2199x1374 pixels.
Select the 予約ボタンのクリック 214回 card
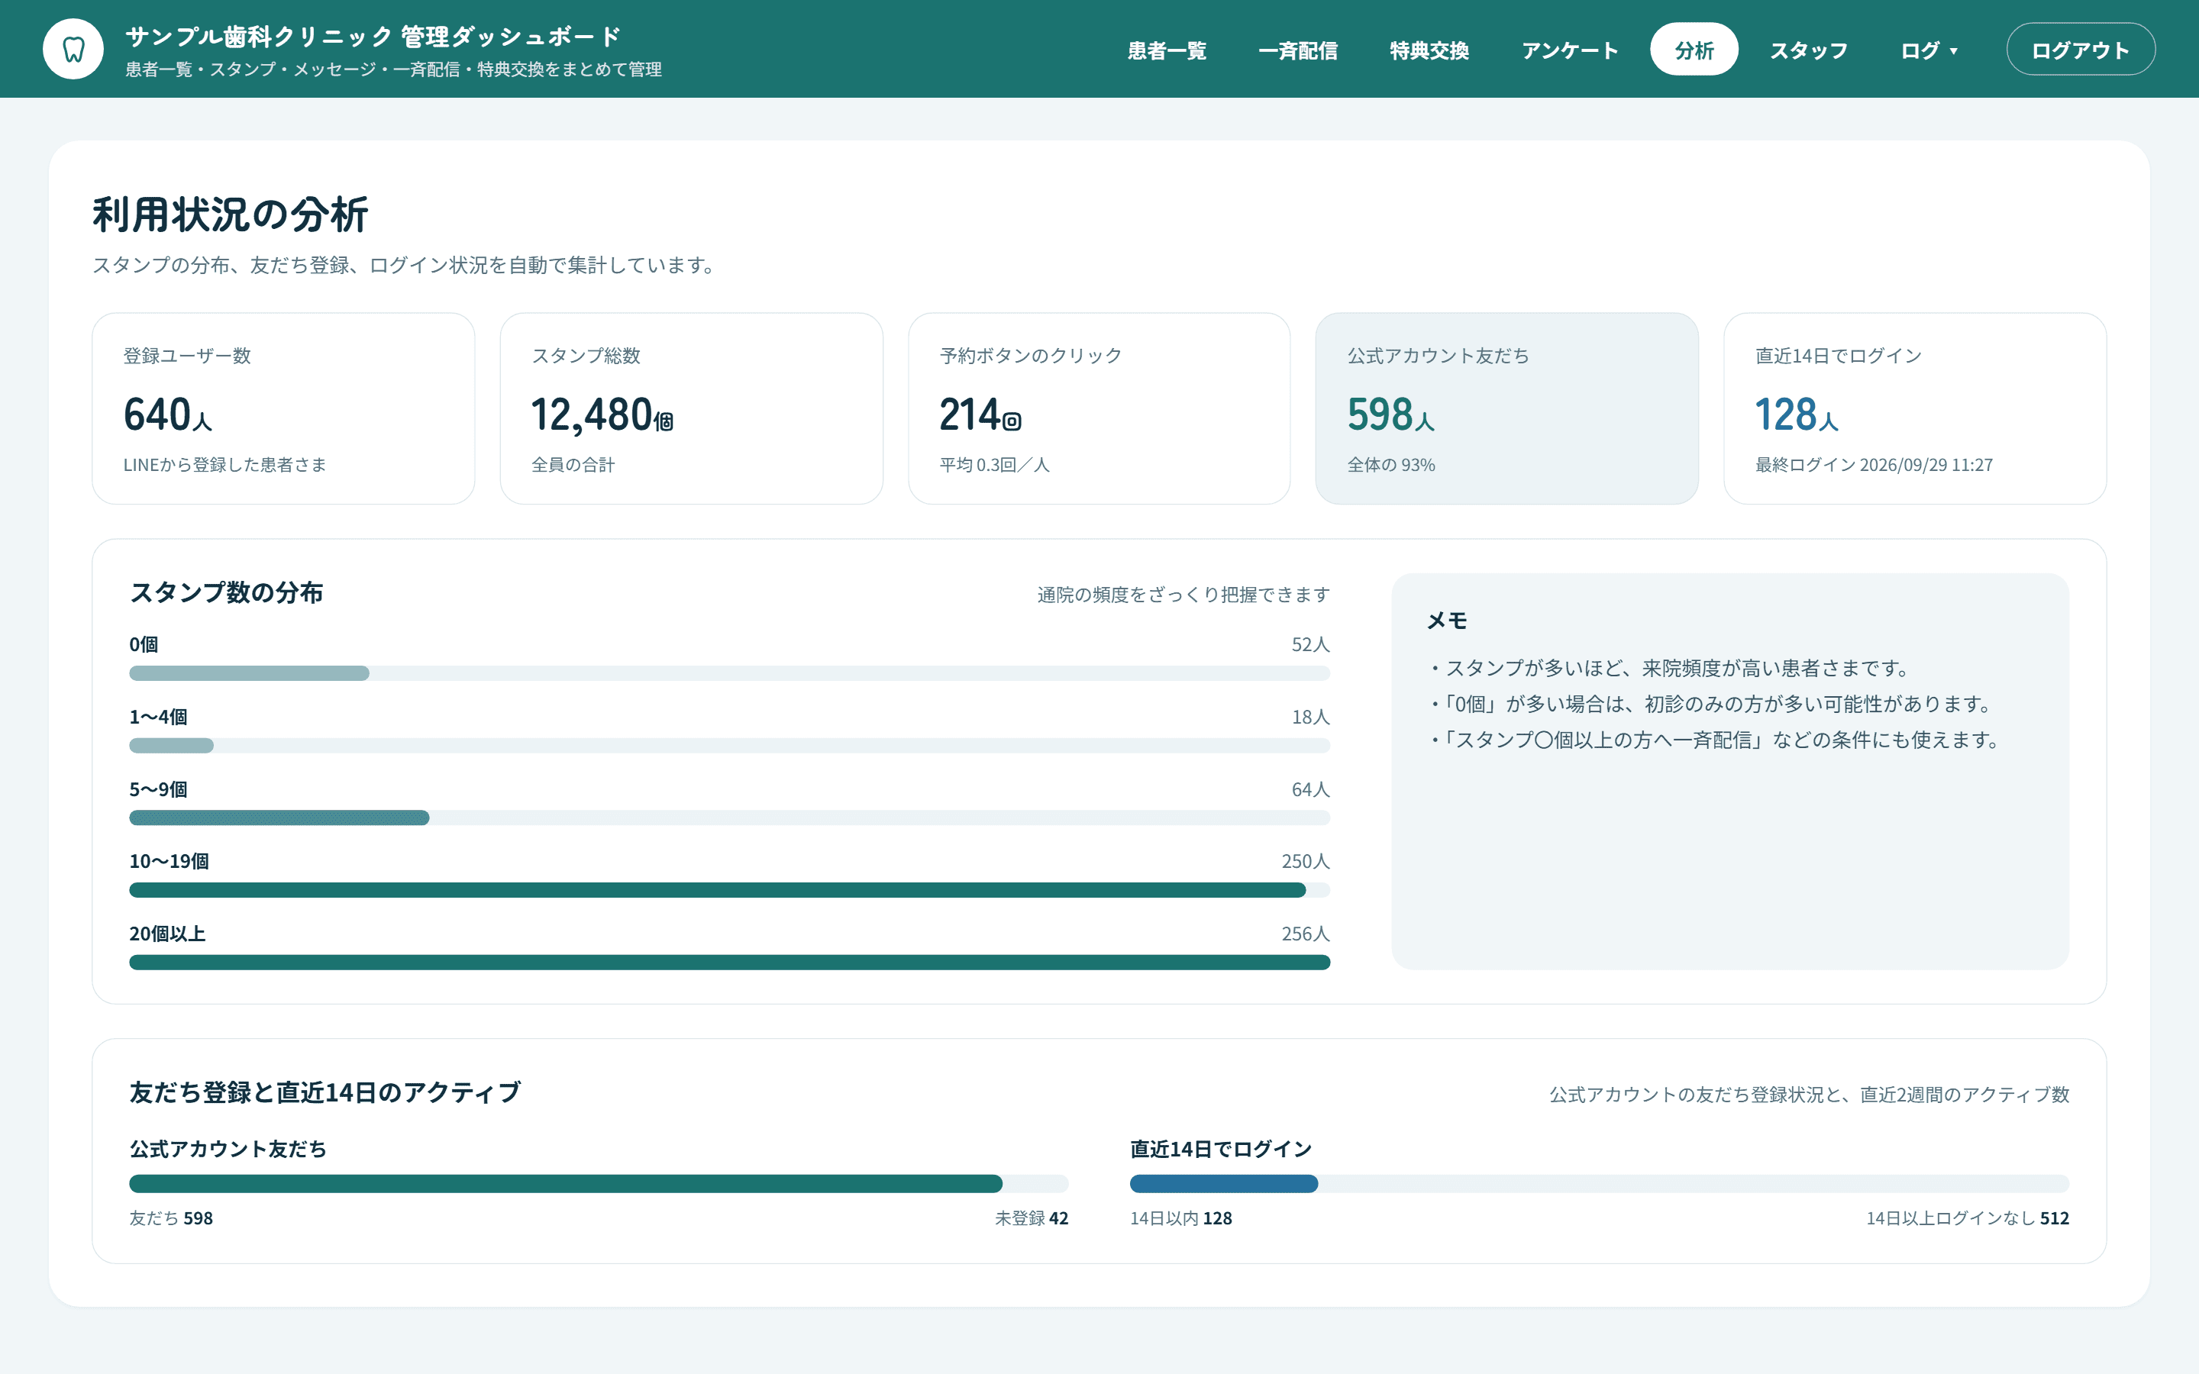tap(1099, 409)
